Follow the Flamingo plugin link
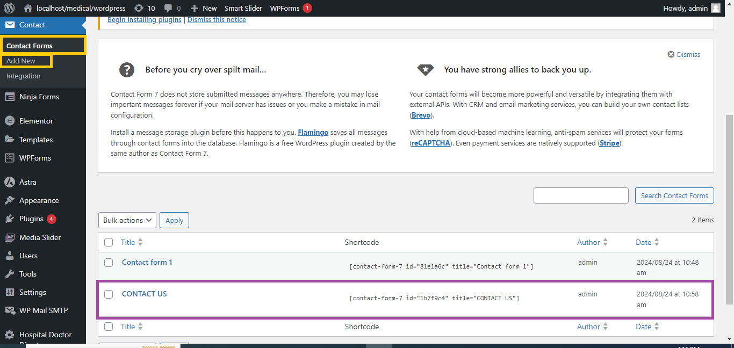The image size is (734, 348). (313, 132)
